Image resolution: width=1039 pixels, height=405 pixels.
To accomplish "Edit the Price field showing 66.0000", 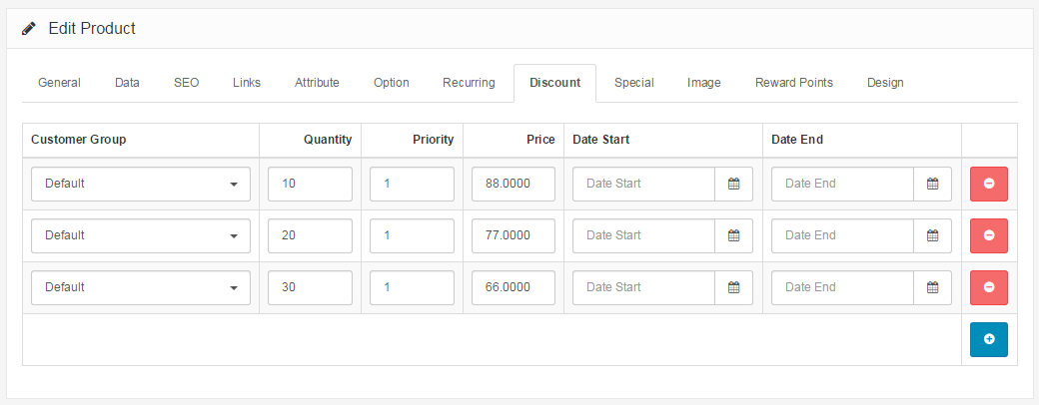I will click(x=514, y=287).
